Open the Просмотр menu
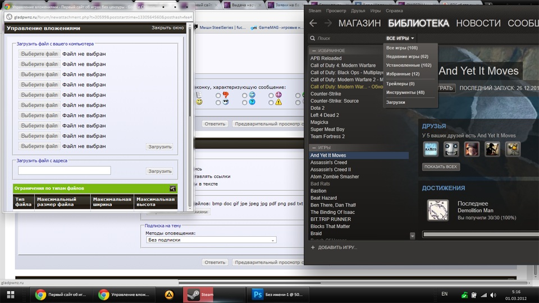 [336, 11]
